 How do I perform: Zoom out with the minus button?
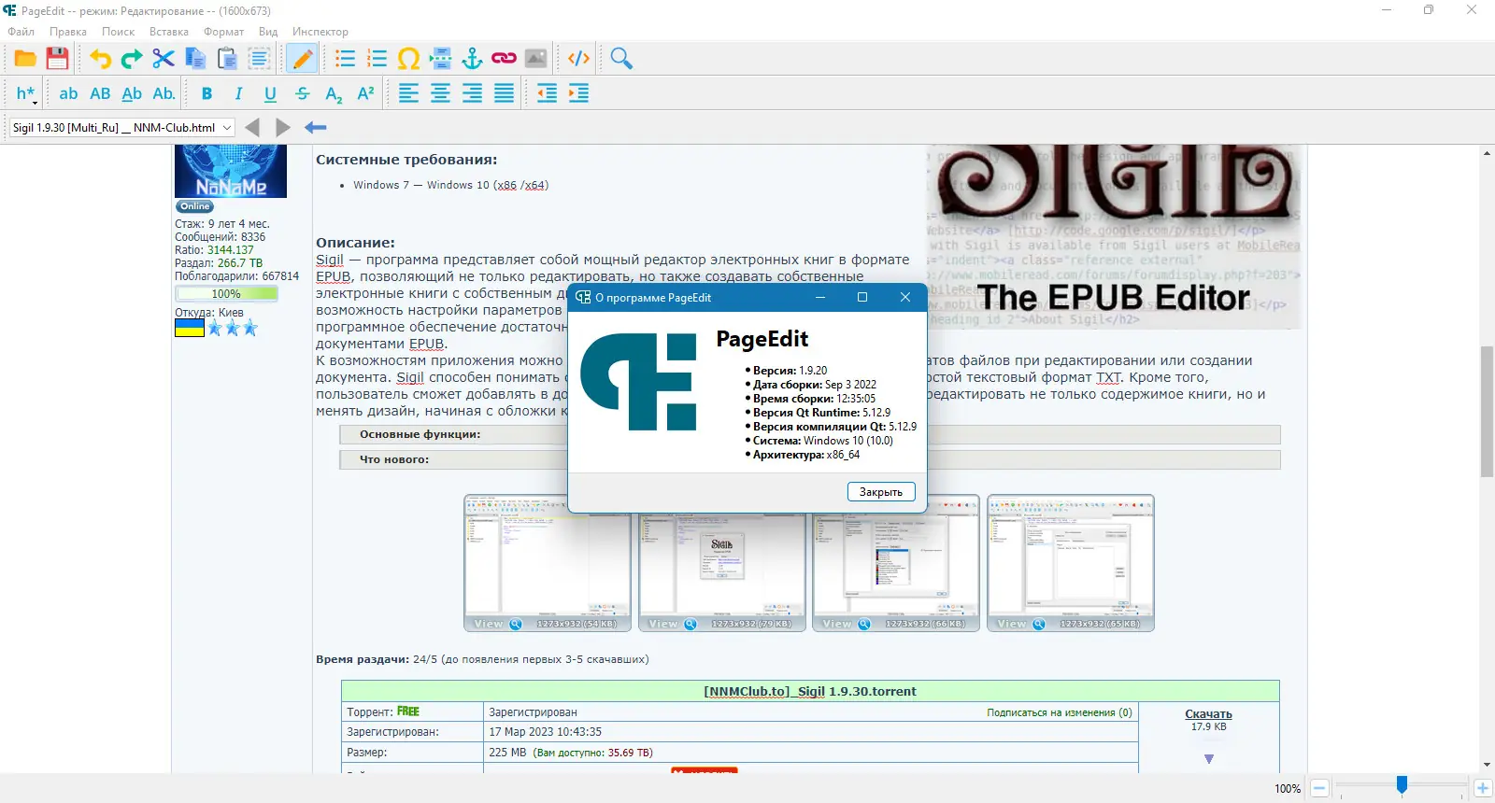[1319, 788]
